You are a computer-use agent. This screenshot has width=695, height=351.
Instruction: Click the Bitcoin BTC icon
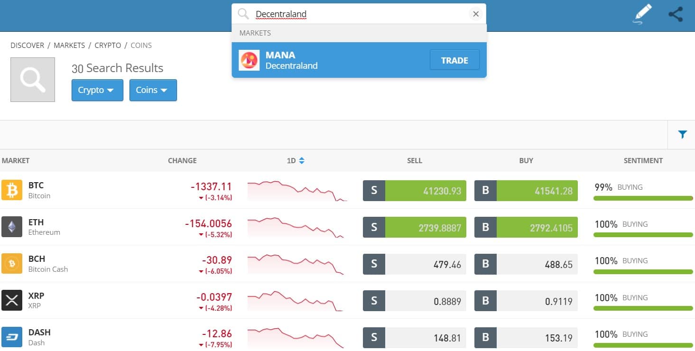pyautogui.click(x=12, y=190)
